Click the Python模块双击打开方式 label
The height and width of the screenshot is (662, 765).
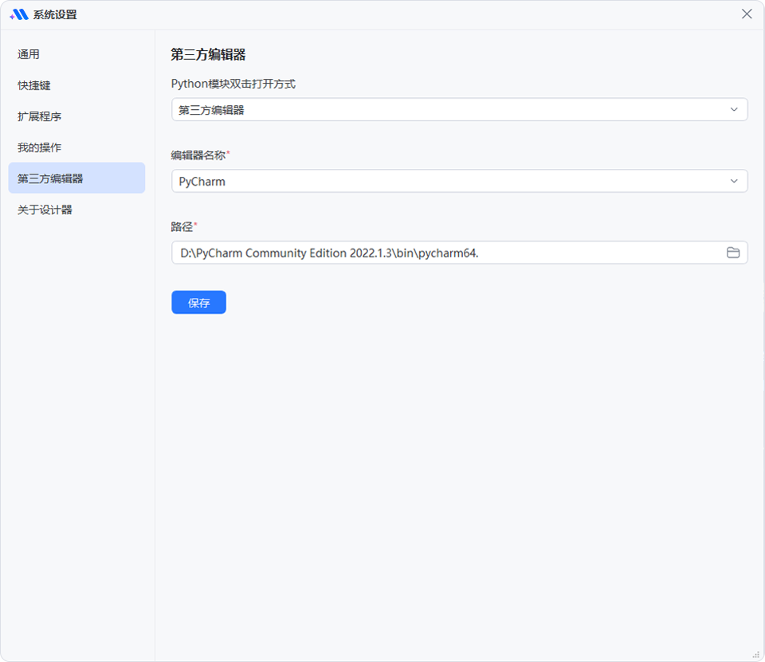click(233, 84)
